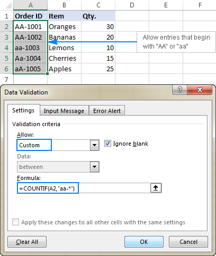Click cell AA-1002
216x256 pixels.
pos(31,37)
